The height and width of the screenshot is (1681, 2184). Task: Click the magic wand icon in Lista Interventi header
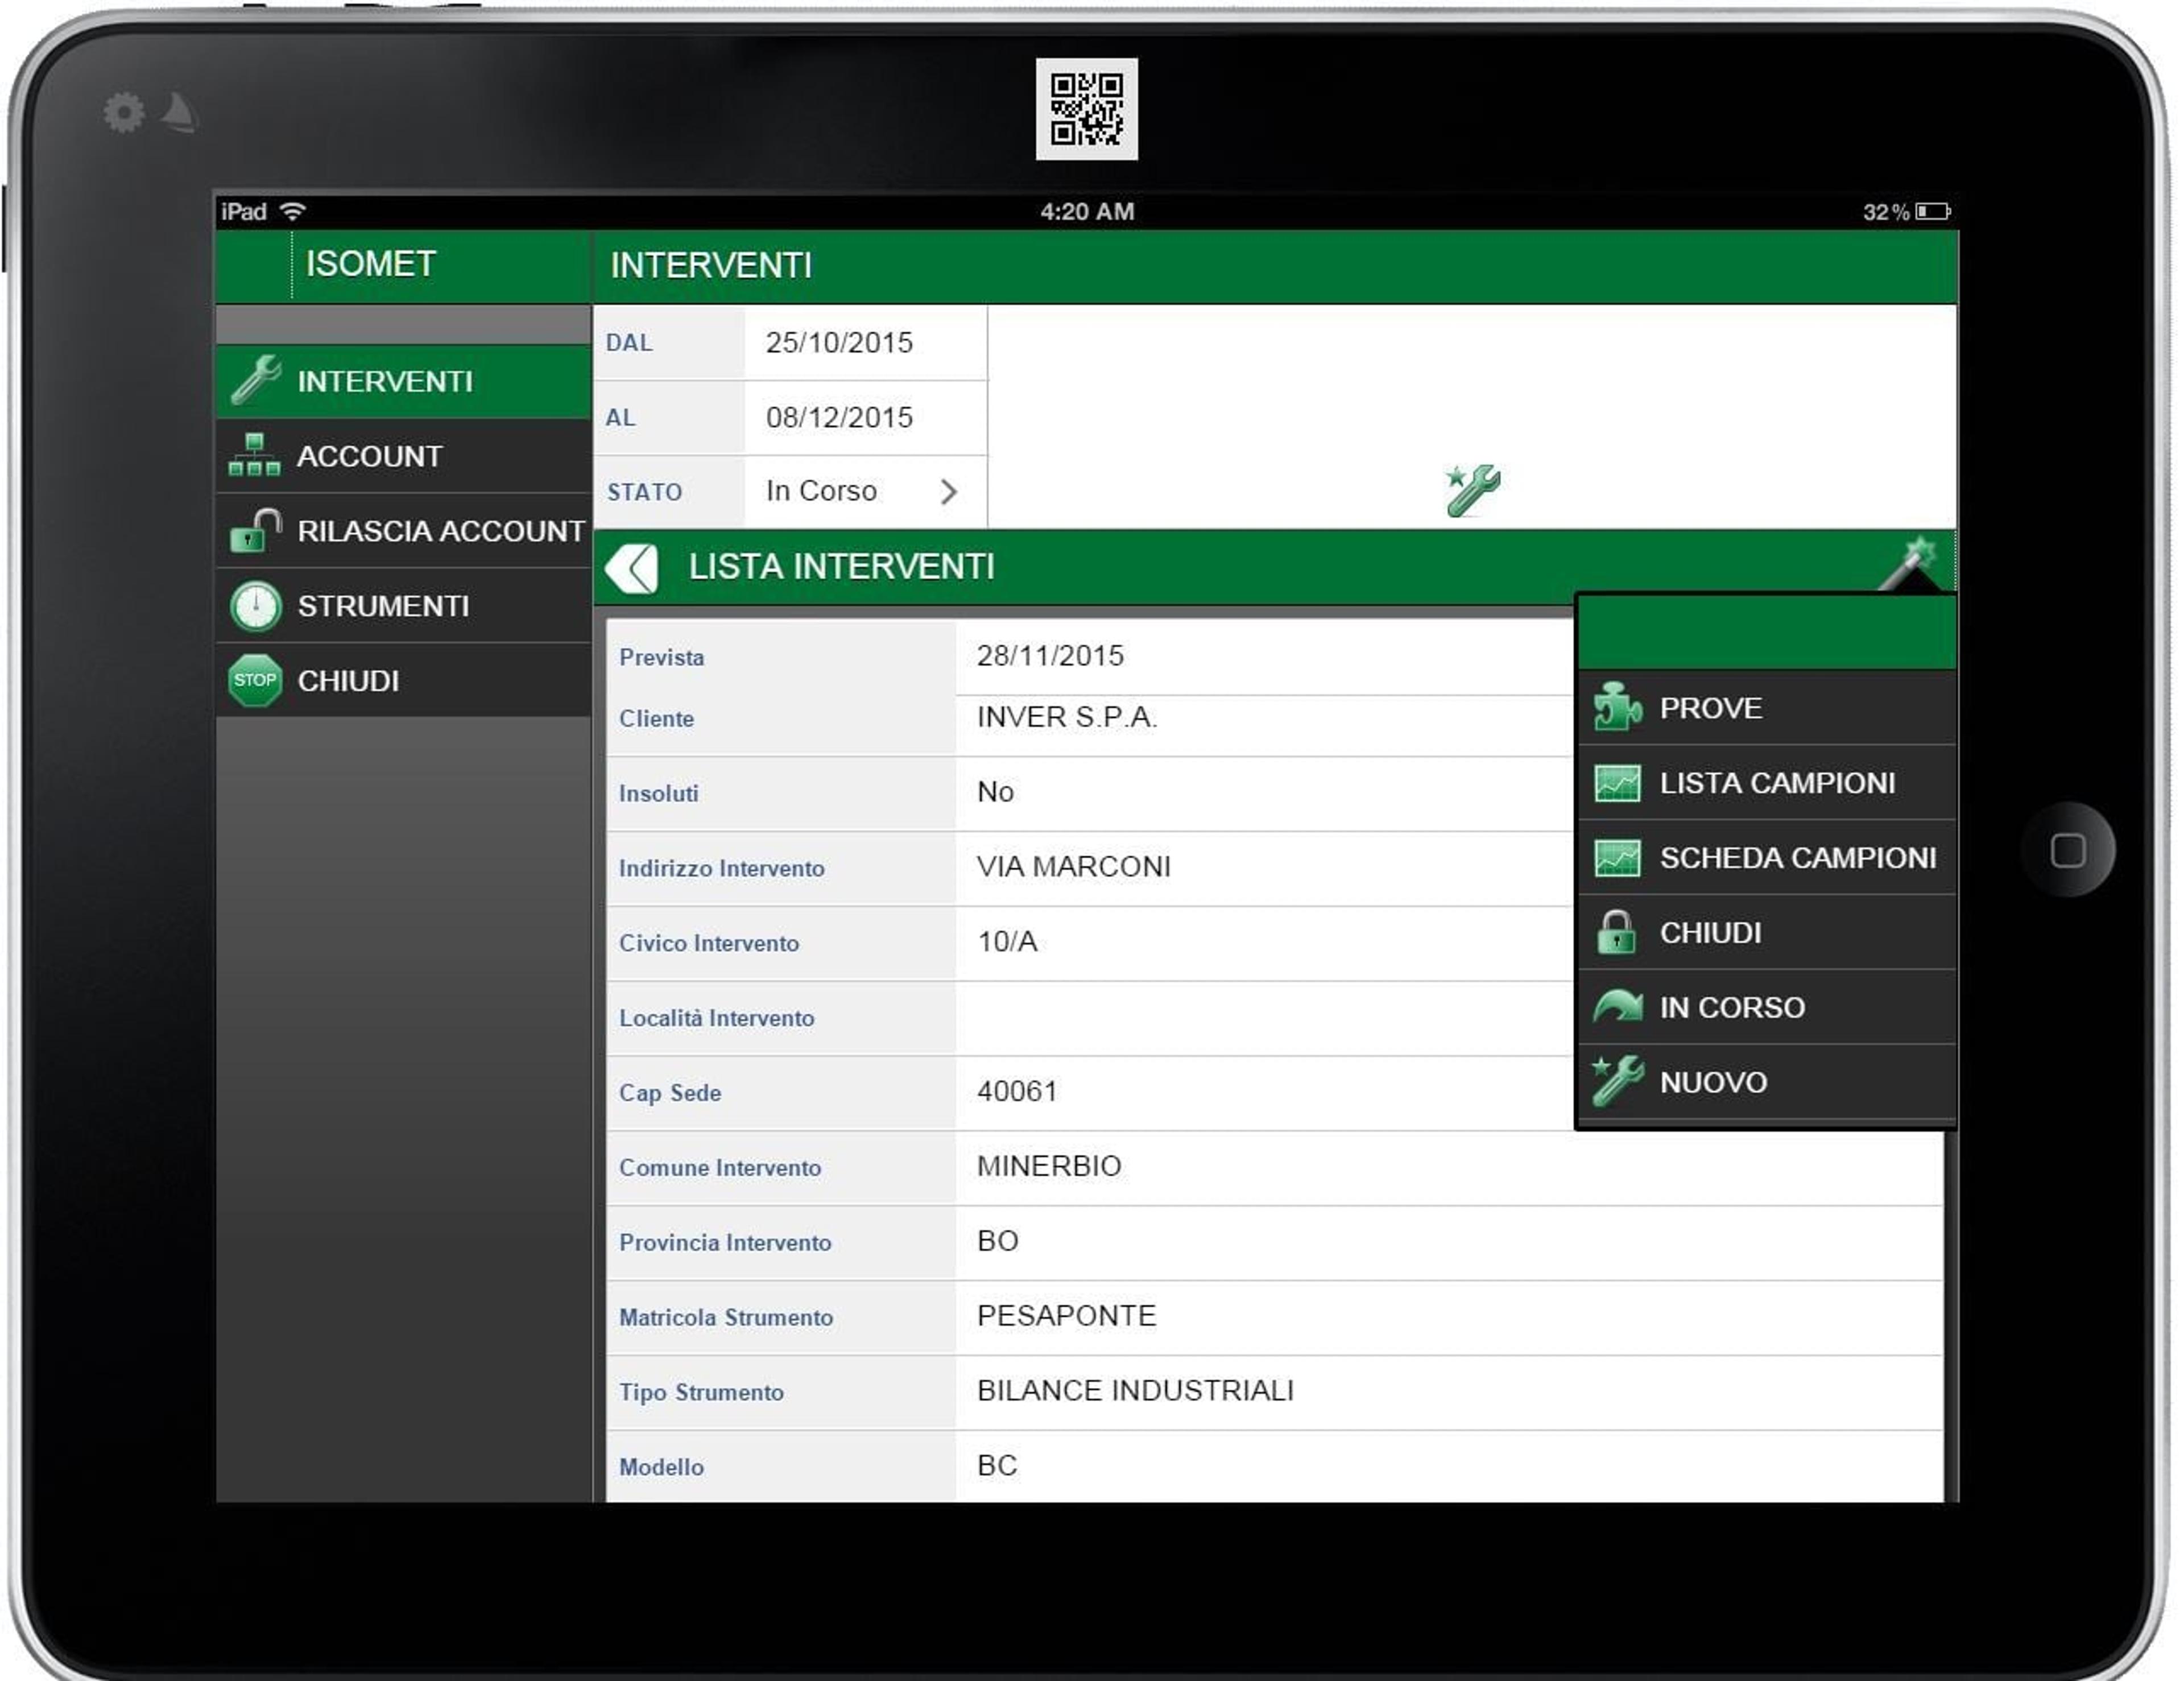pyautogui.click(x=1910, y=563)
